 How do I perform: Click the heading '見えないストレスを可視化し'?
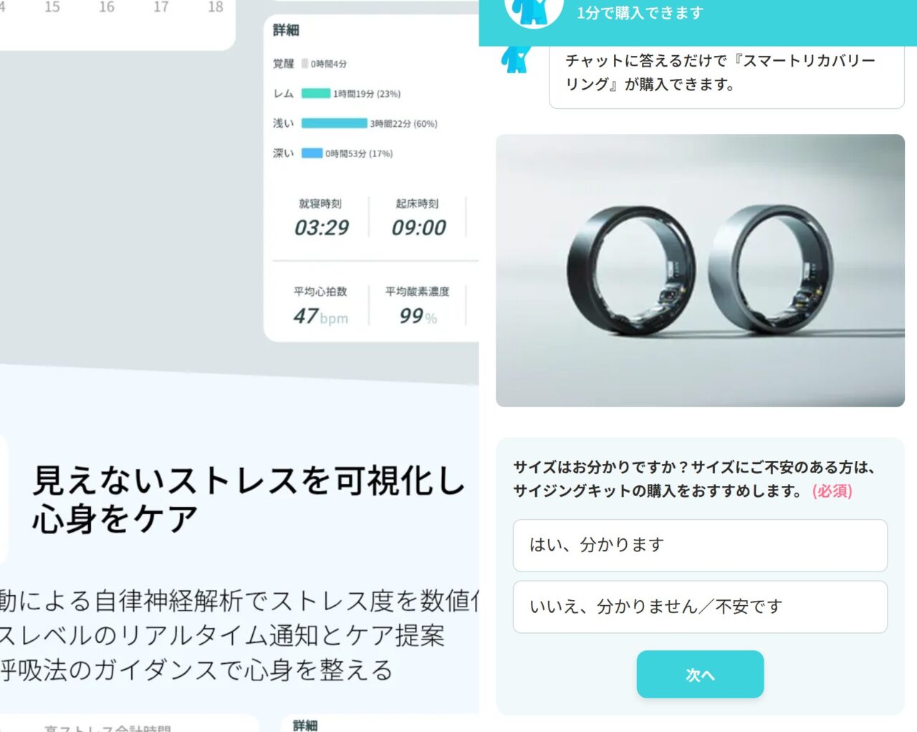click(x=249, y=480)
